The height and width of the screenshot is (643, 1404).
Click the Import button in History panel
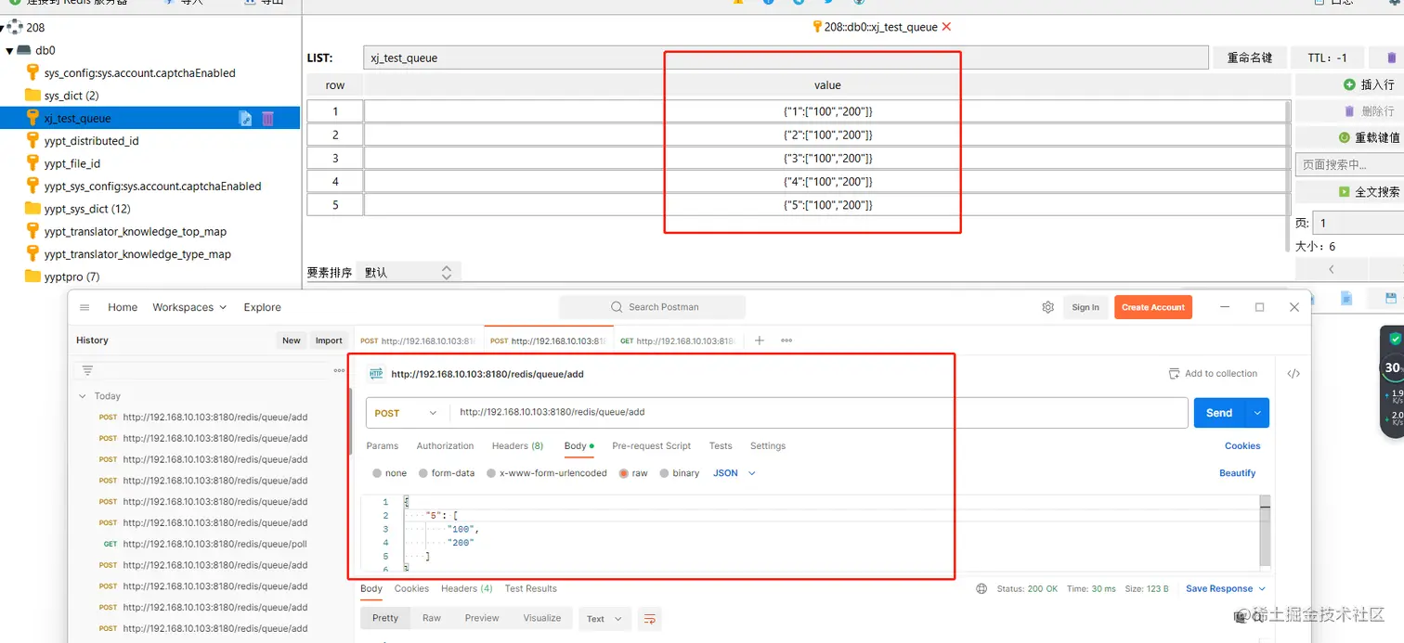click(x=329, y=341)
